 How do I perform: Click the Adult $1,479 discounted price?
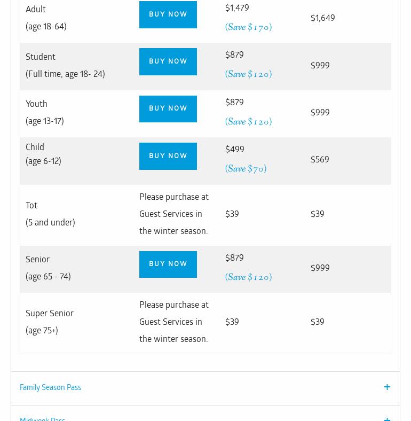click(237, 8)
